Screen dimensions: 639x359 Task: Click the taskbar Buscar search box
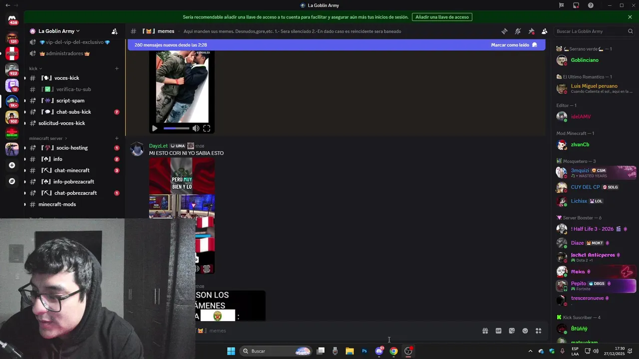(276, 351)
